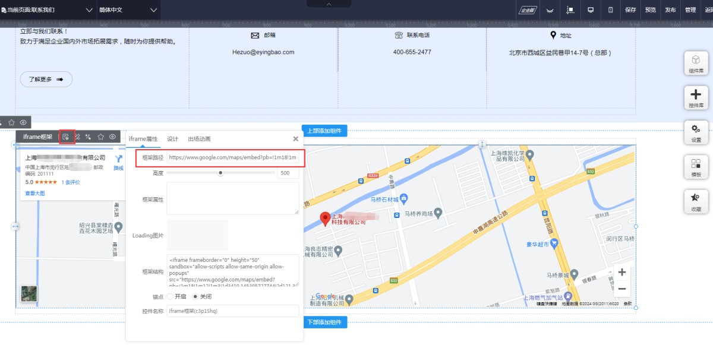Click the 企业版 badge icon
The width and height of the screenshot is (713, 345).
point(528,10)
